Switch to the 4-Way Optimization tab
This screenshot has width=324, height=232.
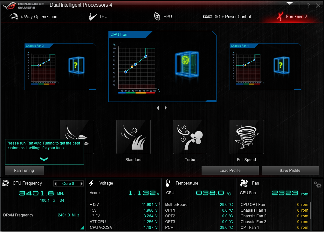[x=33, y=17]
